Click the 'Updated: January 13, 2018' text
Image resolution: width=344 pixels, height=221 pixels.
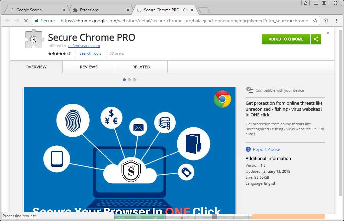coord(268,171)
